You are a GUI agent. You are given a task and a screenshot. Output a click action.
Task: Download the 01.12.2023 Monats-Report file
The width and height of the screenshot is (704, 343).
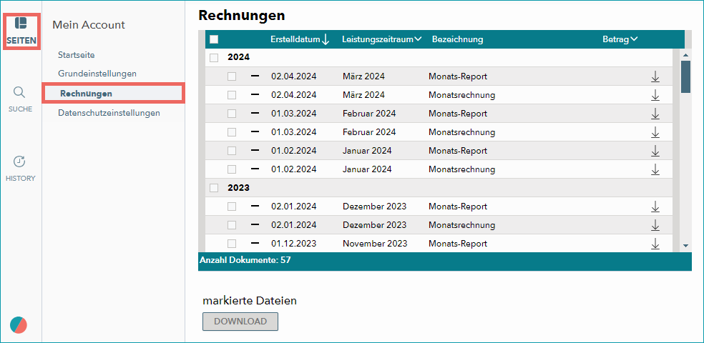coord(655,244)
